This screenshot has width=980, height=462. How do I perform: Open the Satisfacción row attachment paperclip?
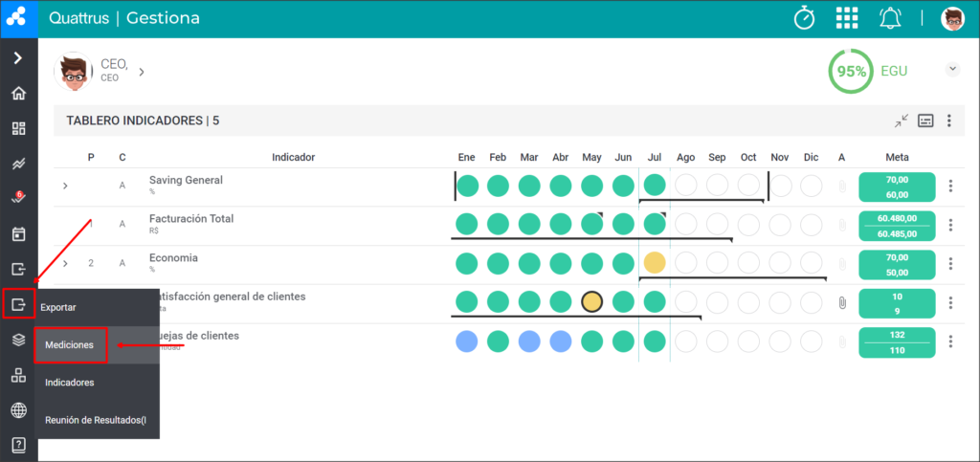point(842,303)
